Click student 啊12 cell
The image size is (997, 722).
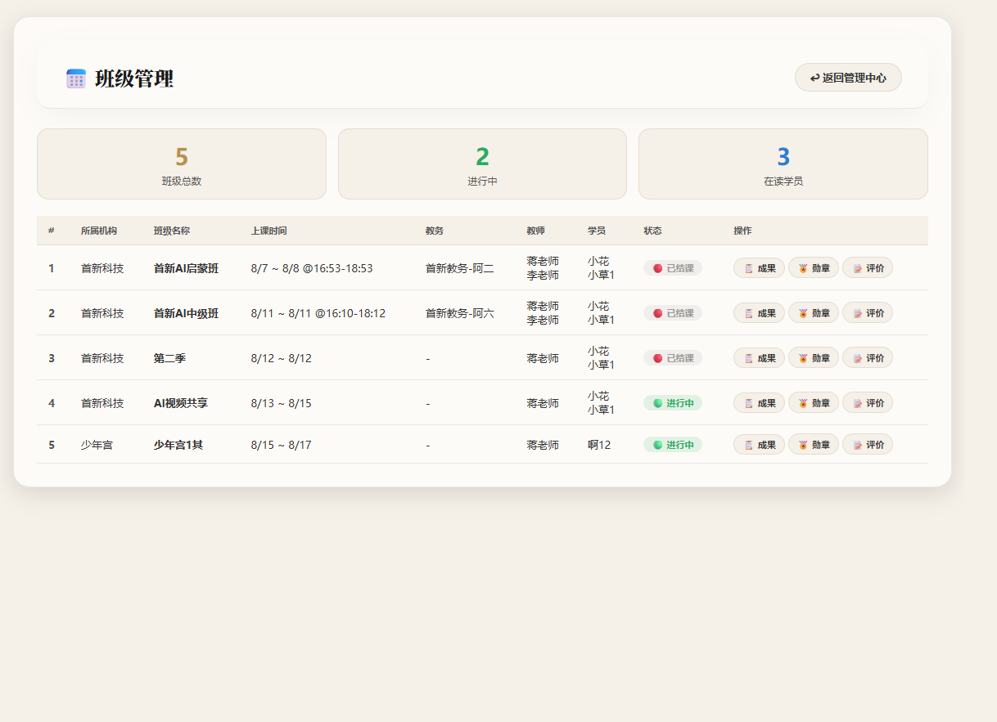click(599, 445)
